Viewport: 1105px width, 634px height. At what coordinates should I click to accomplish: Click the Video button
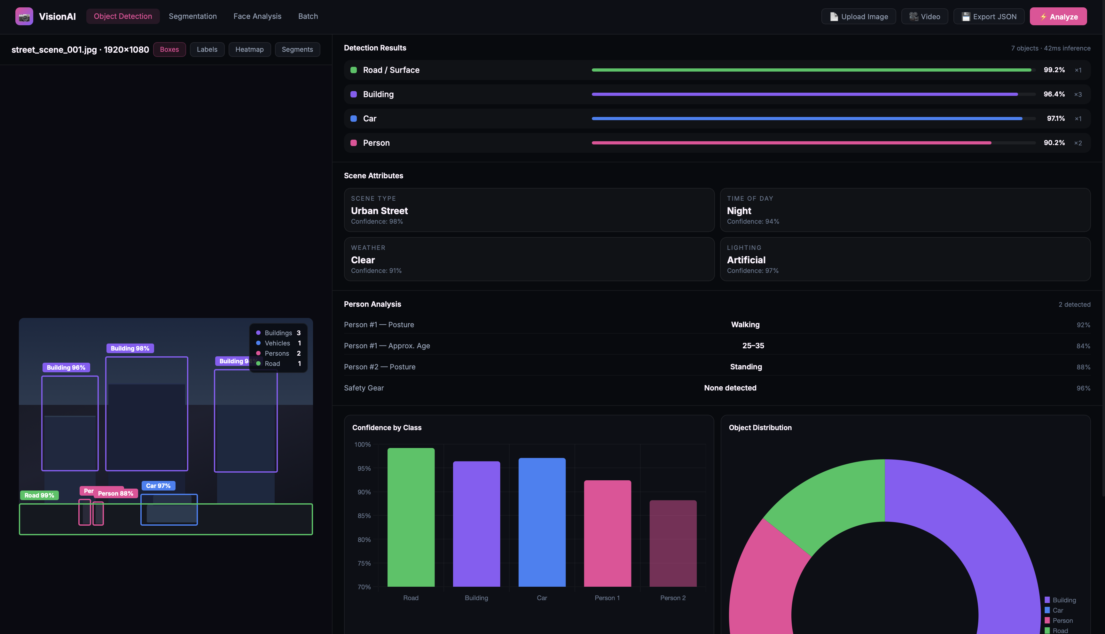pos(925,17)
